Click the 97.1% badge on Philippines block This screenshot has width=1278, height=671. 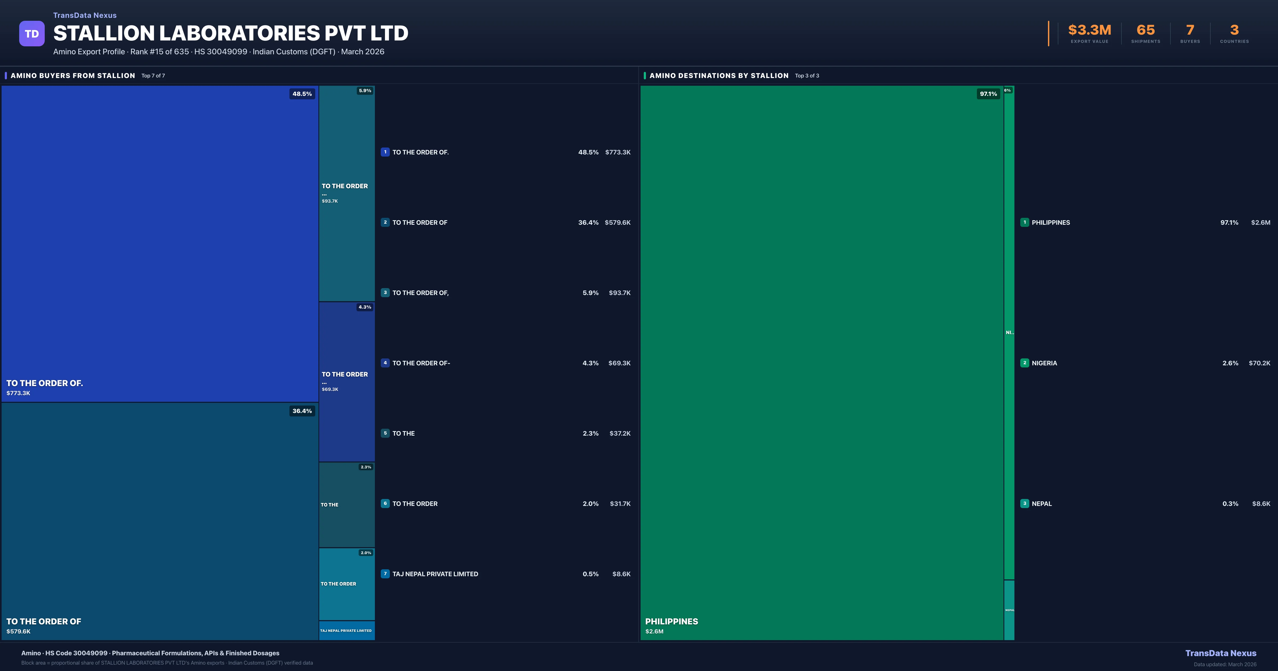click(988, 94)
